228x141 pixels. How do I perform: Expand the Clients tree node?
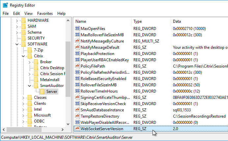click(23, 104)
